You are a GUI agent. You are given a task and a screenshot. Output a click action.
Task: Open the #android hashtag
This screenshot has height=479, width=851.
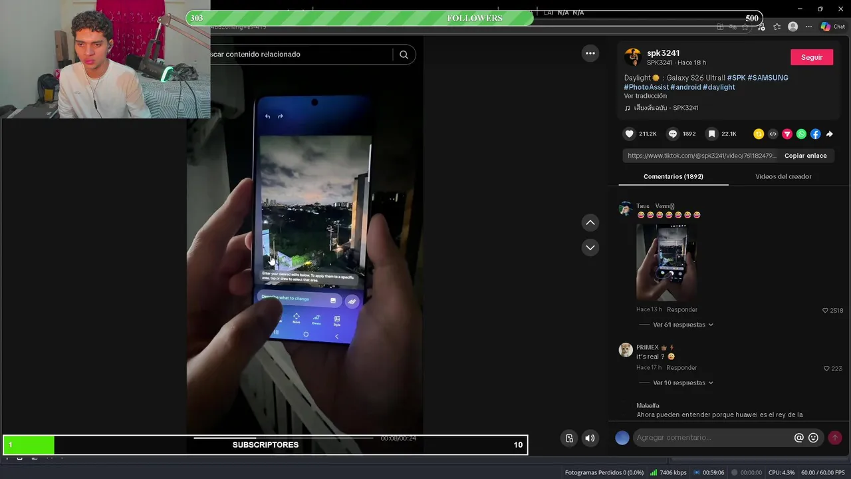click(x=685, y=87)
